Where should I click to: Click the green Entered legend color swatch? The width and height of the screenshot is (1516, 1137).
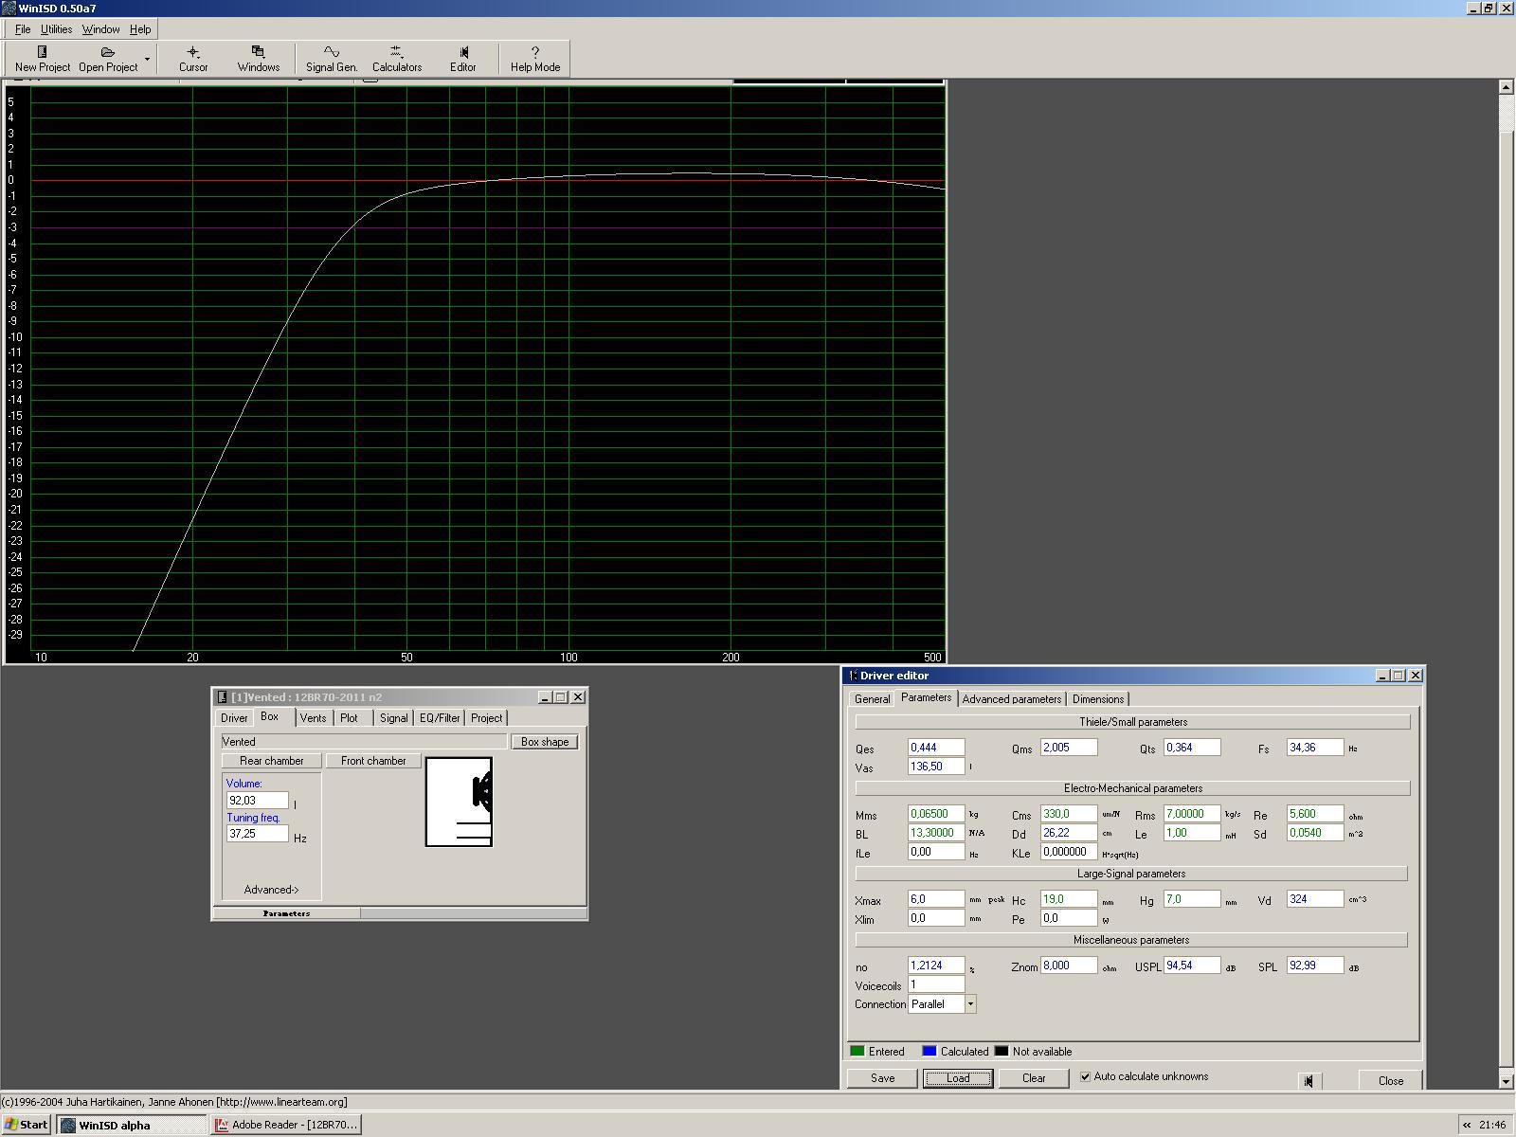[x=857, y=1052]
